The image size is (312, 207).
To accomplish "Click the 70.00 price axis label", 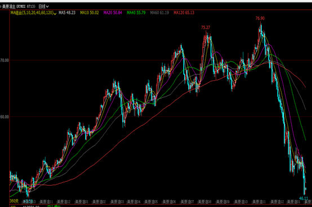I will click(x=5, y=60).
